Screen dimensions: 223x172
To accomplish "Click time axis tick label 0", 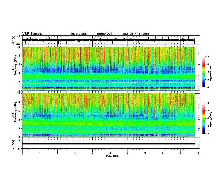I will tap(22, 153).
